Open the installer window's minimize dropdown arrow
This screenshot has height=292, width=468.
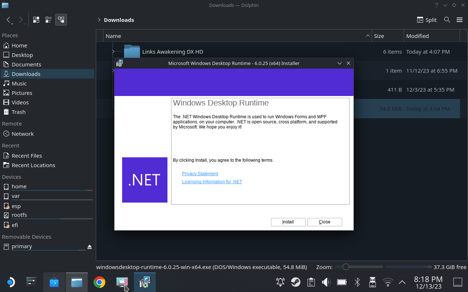(340, 63)
